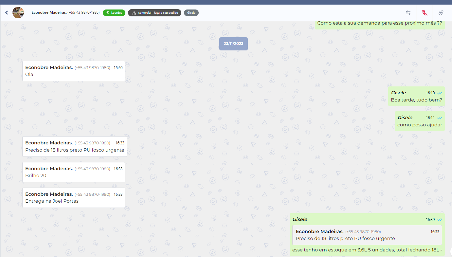Open the quoted message inside Gisele's reply
The width and height of the screenshot is (452, 257).
(367, 235)
